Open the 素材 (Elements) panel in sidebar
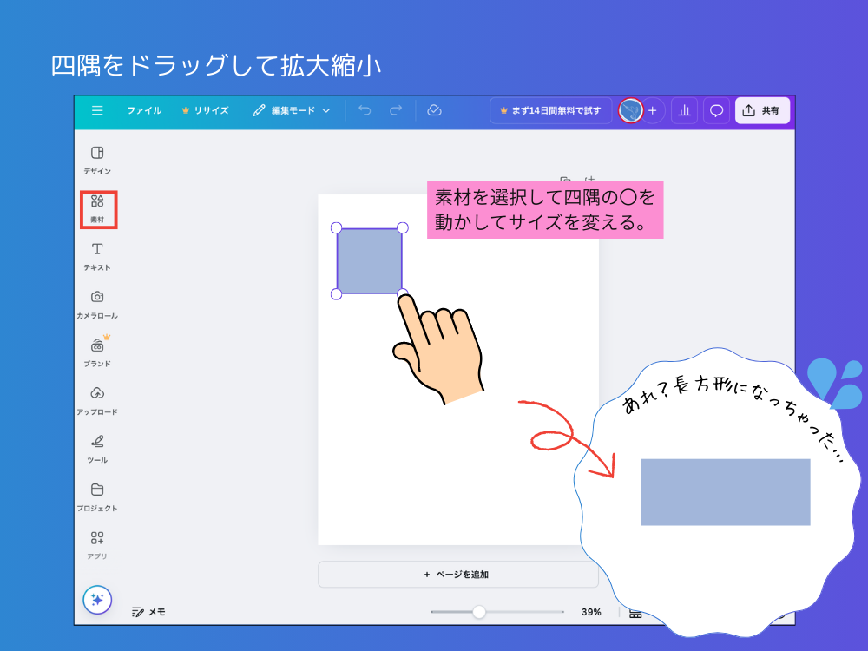This screenshot has height=651, width=868. [x=97, y=209]
